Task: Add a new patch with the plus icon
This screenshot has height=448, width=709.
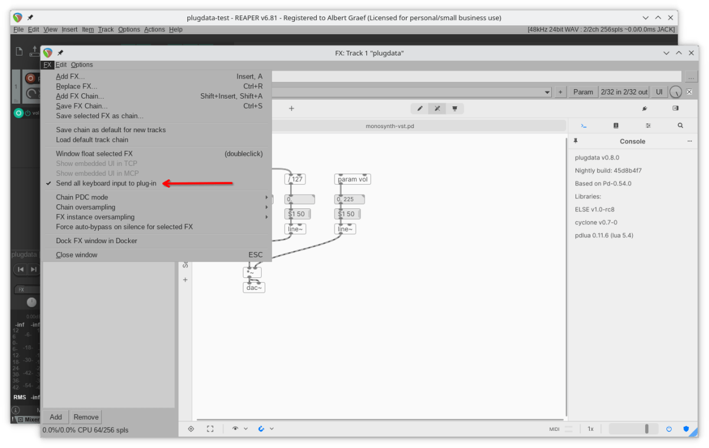Action: (291, 109)
